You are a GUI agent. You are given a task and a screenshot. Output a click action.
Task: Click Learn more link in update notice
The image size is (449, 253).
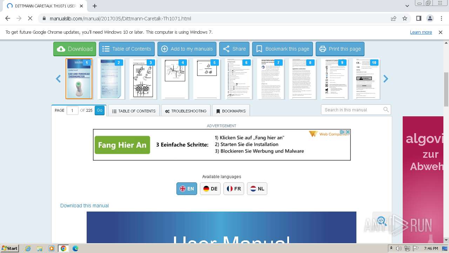click(x=421, y=32)
